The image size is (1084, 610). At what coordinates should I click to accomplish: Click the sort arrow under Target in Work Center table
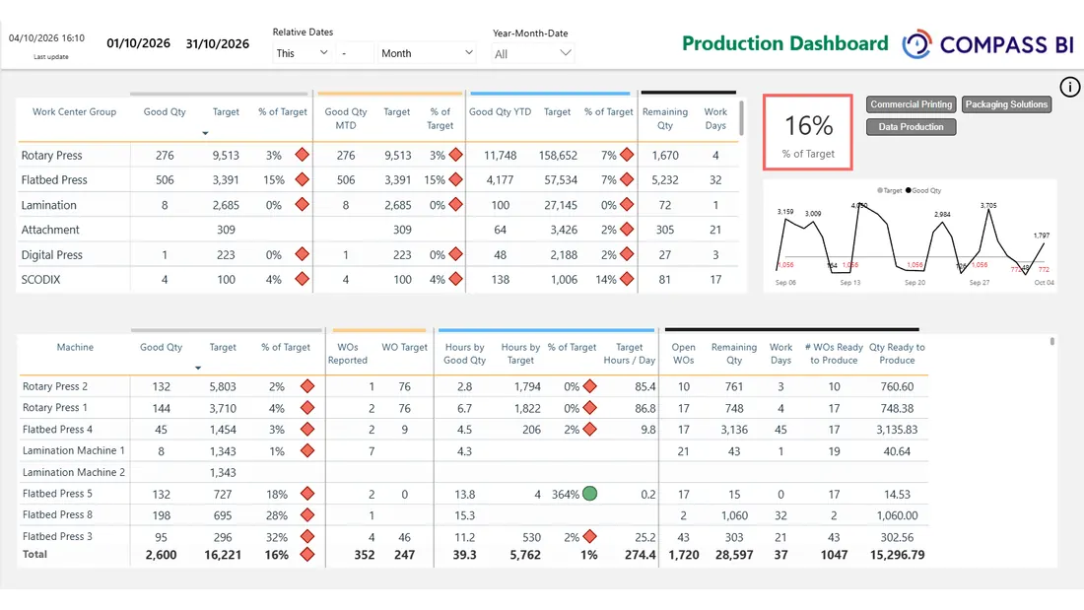click(205, 133)
